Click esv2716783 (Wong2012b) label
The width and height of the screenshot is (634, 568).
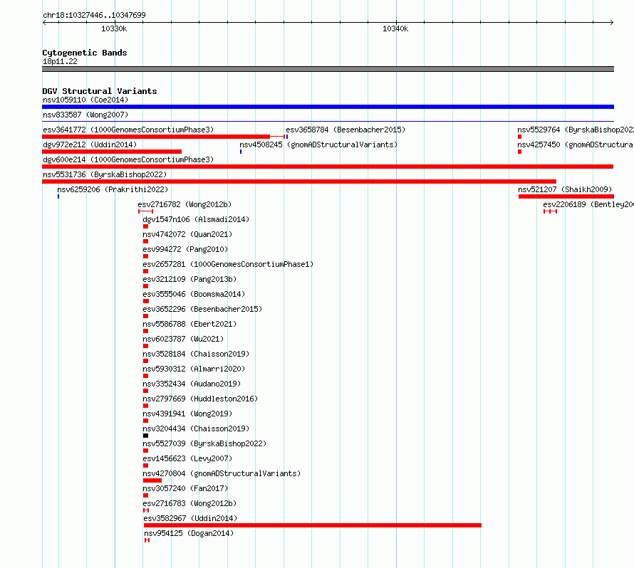[189, 503]
